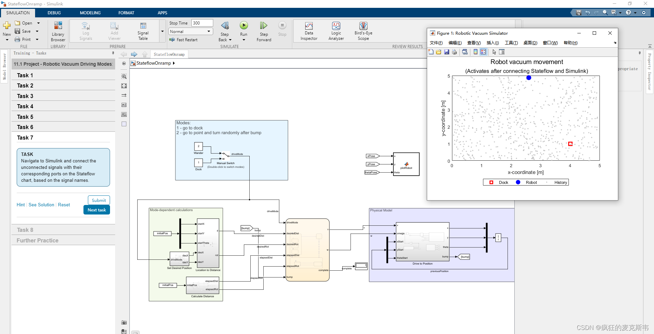
Task: Open the 插入(I) menu in Figure window
Action: click(x=493, y=43)
